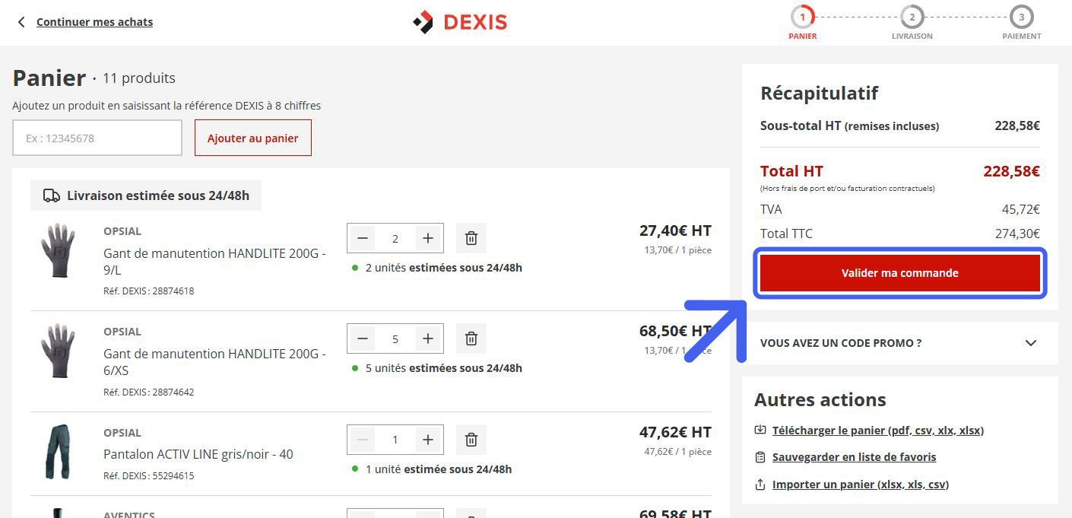This screenshot has height=518, width=1072.
Task: Delete the Pantalon ACTIV LINE from the cart
Action: coord(471,440)
